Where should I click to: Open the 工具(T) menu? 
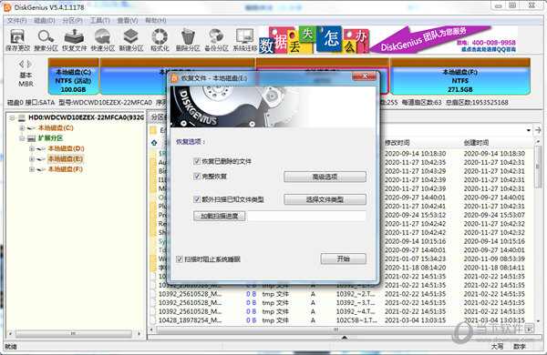99,21
